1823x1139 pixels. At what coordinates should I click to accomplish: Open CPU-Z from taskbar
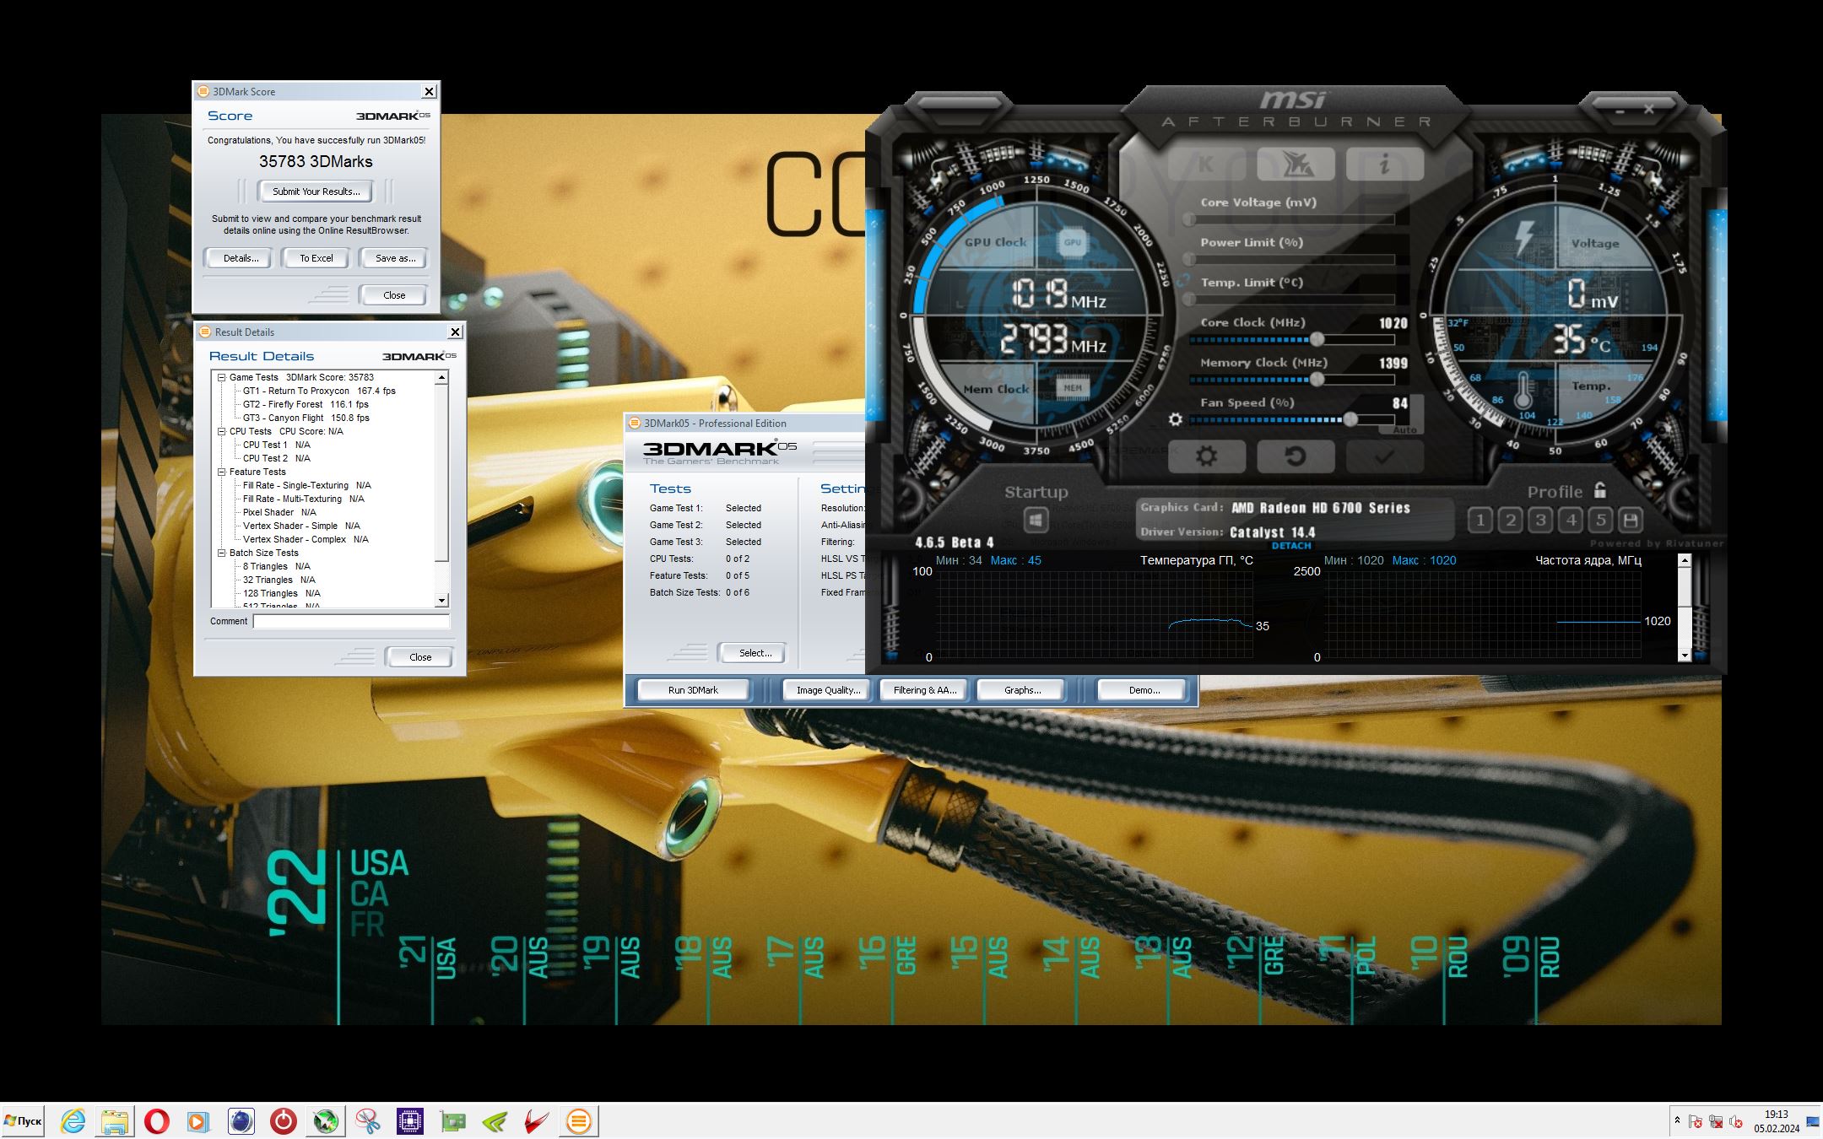click(410, 1121)
